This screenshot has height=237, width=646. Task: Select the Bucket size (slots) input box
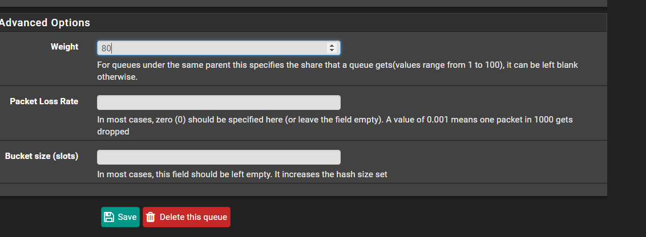(x=219, y=157)
